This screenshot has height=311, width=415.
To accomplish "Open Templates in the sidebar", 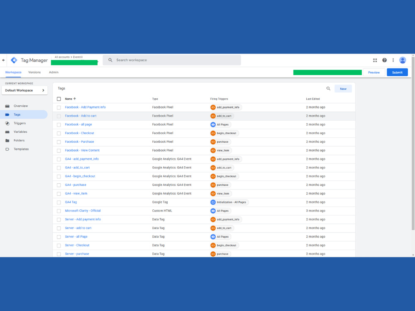I will (x=21, y=149).
